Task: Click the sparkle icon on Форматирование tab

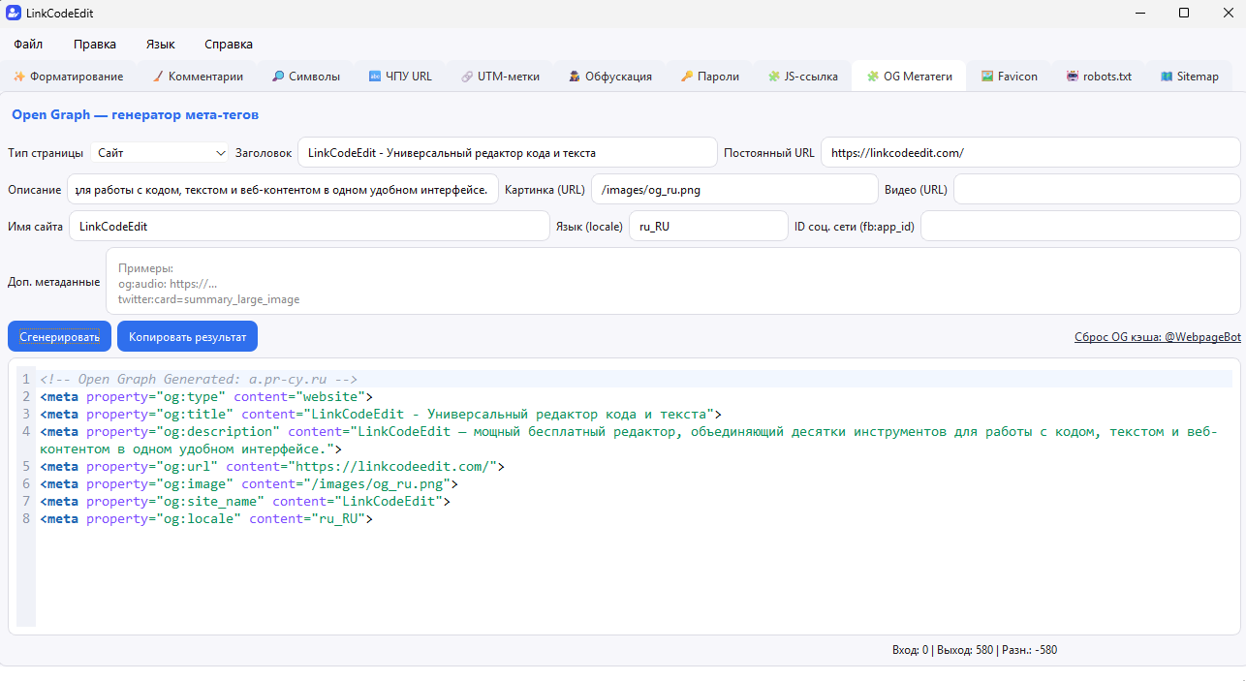Action: pos(18,77)
